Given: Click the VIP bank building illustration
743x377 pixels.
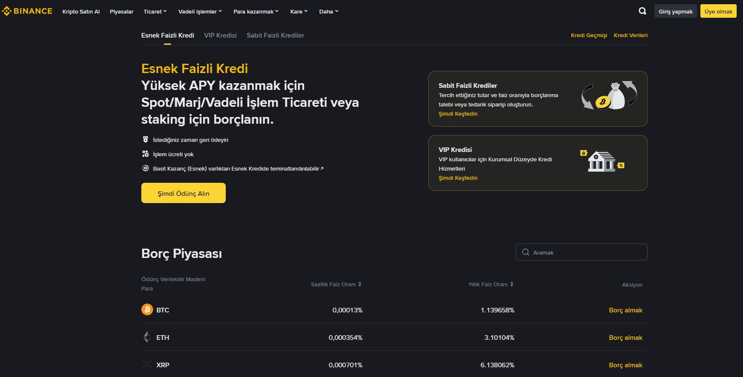Looking at the screenshot, I should (x=603, y=161).
